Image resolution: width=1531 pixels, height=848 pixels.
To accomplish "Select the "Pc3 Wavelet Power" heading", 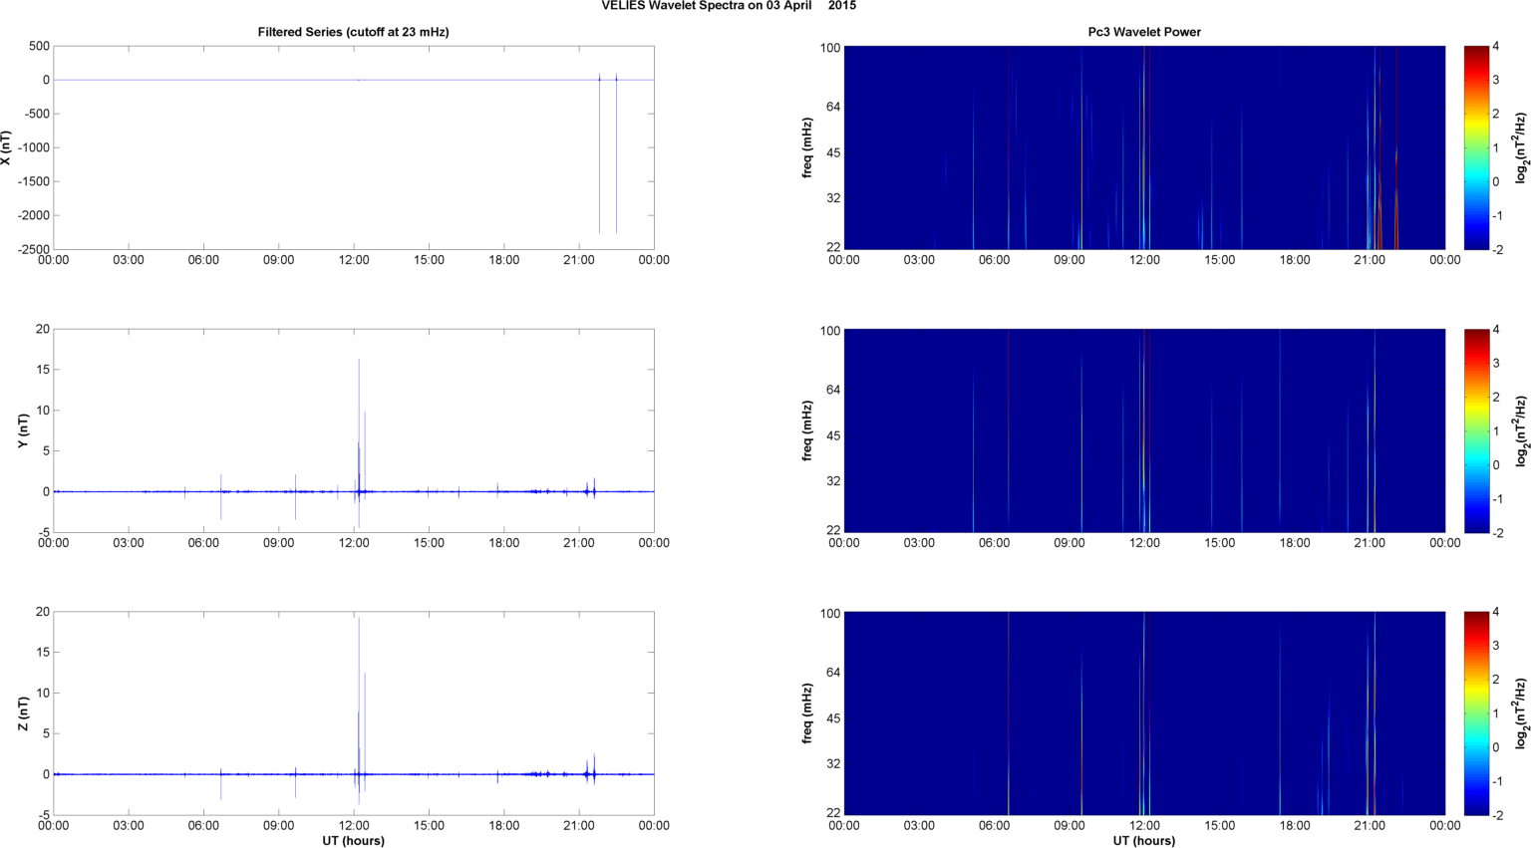I will click(x=1144, y=32).
